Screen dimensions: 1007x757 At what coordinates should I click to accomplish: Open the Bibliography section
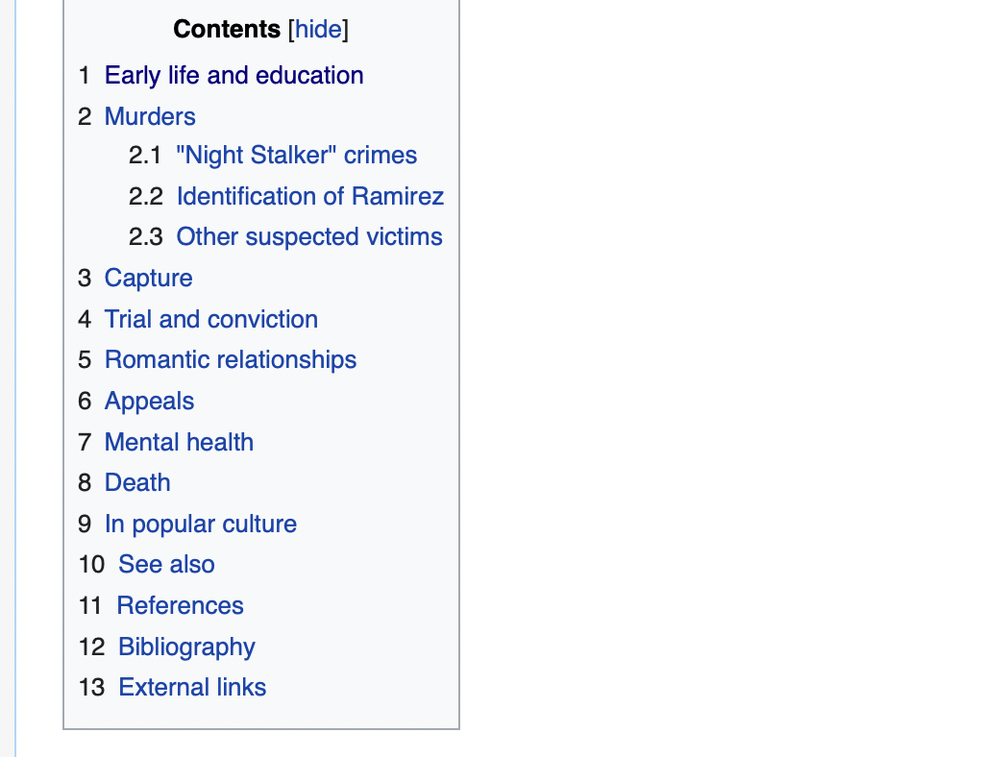[186, 647]
